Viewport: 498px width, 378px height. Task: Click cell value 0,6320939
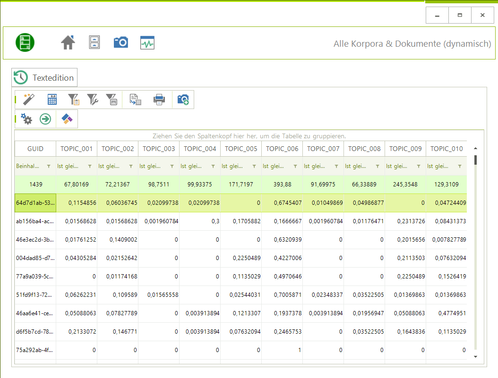[282, 239]
